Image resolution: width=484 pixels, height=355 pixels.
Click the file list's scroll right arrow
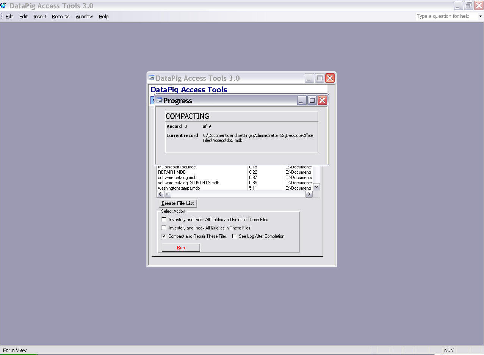click(309, 194)
